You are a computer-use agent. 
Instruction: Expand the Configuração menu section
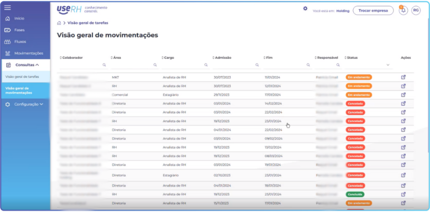(x=25, y=104)
